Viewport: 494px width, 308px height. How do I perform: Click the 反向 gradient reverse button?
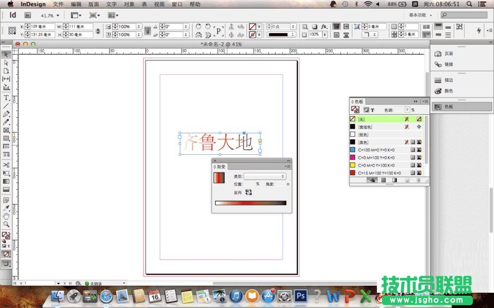(x=248, y=192)
